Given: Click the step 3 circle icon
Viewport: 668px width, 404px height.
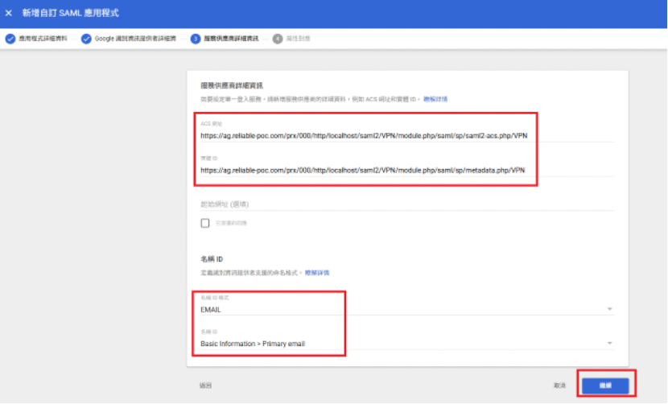Looking at the screenshot, I should (x=196, y=39).
